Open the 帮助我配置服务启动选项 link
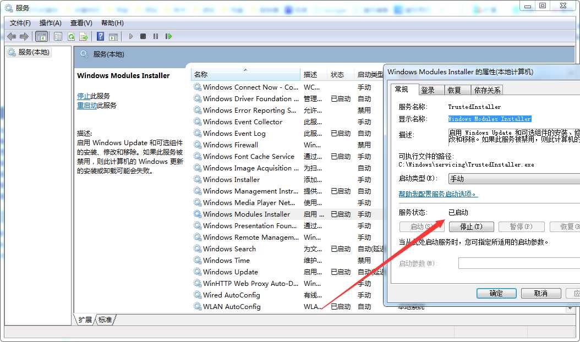Image resolution: width=580 pixels, height=342 pixels. click(438, 194)
